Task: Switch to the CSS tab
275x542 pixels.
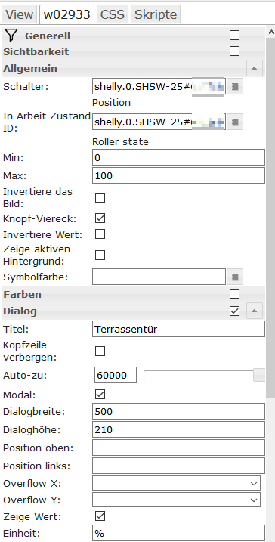Action: pos(113,14)
